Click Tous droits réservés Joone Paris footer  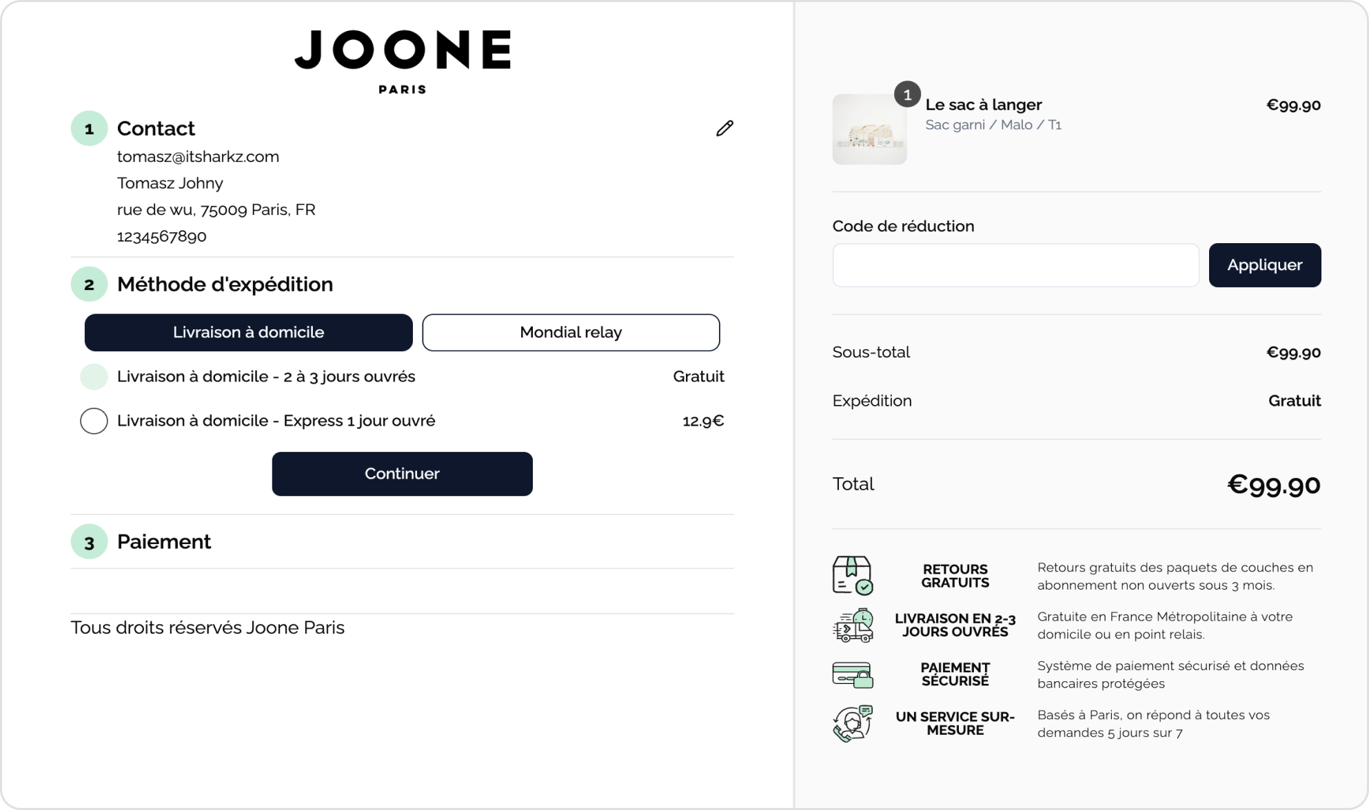[x=207, y=627]
